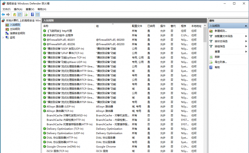
Task: Click the gray Forward arrow in toolbar
Action: click(8, 15)
